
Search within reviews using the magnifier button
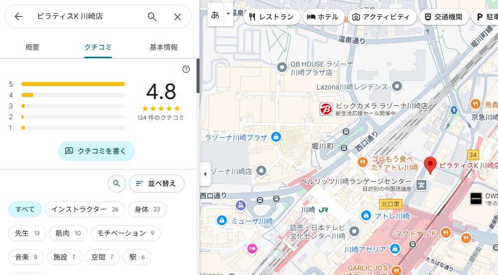coord(116,183)
